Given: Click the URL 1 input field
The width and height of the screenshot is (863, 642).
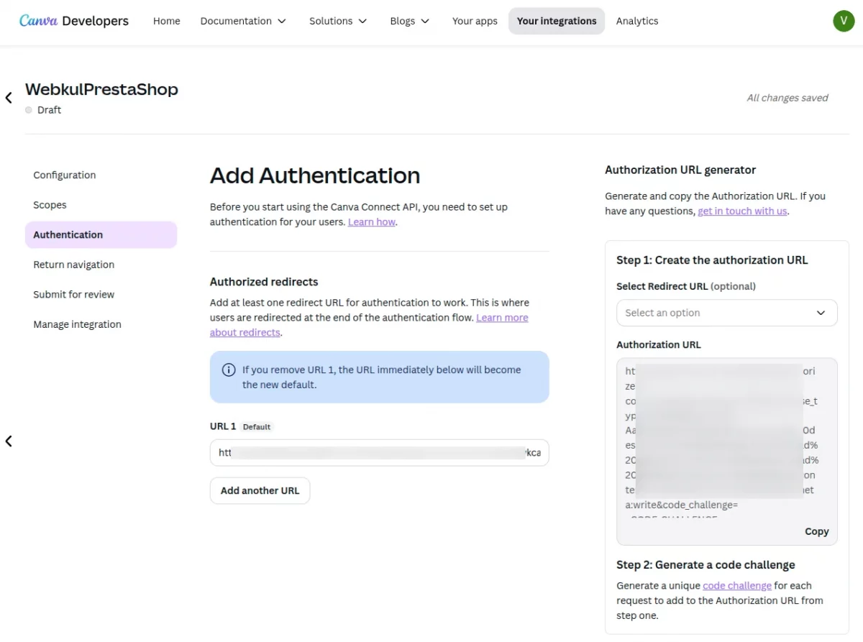Looking at the screenshot, I should [x=379, y=453].
